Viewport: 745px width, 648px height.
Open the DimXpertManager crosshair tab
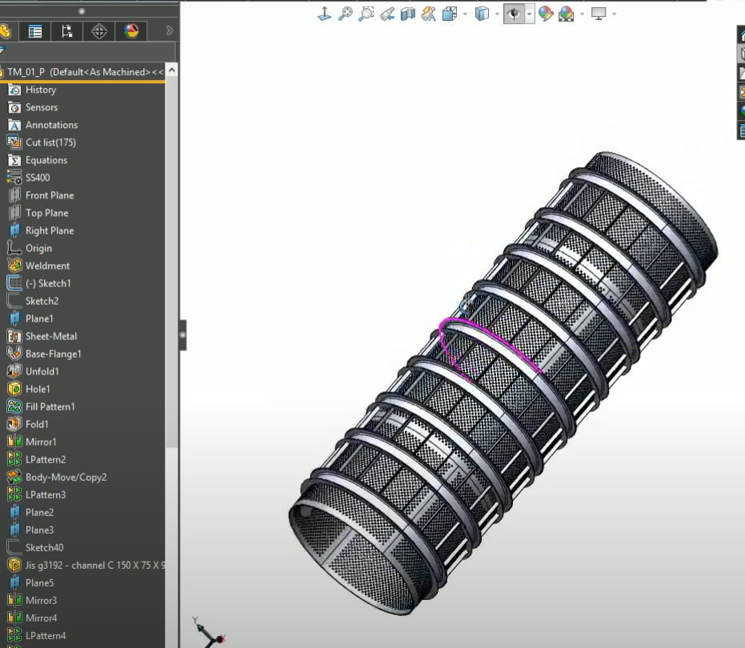(99, 31)
